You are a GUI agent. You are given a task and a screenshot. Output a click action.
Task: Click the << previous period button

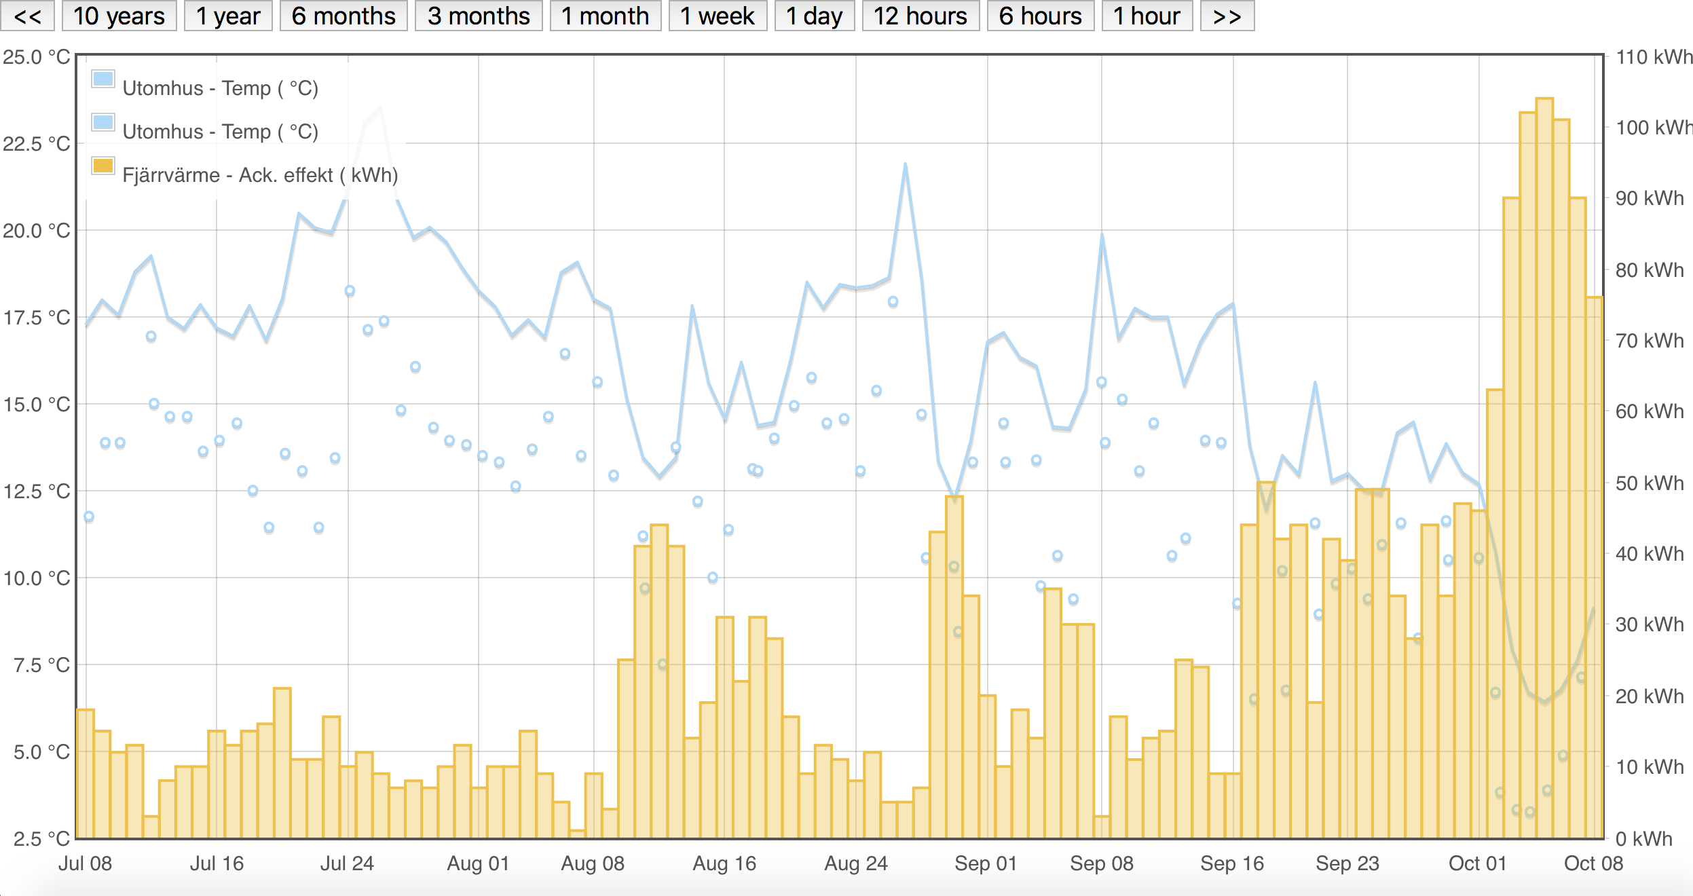pos(27,16)
